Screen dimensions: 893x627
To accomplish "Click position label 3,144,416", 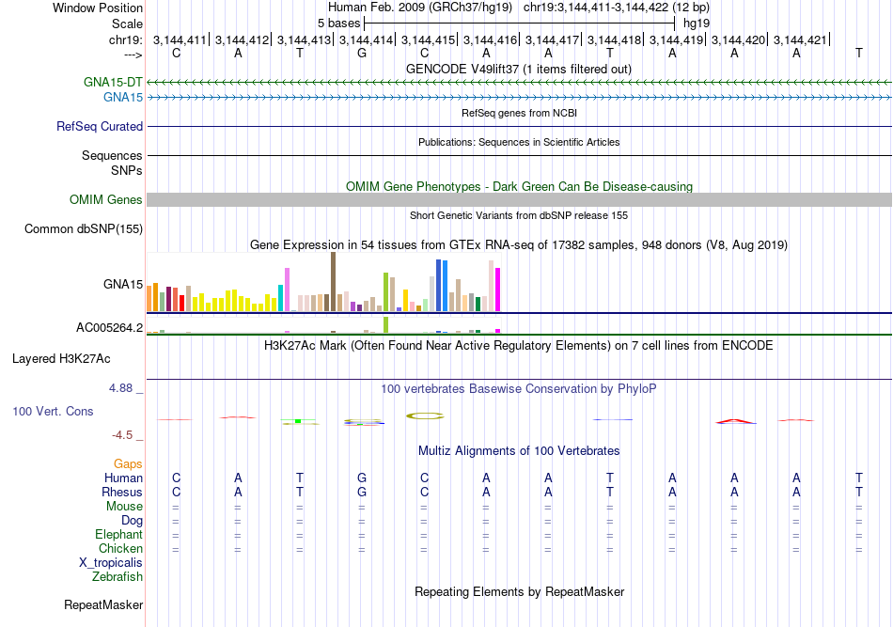I will point(490,39).
